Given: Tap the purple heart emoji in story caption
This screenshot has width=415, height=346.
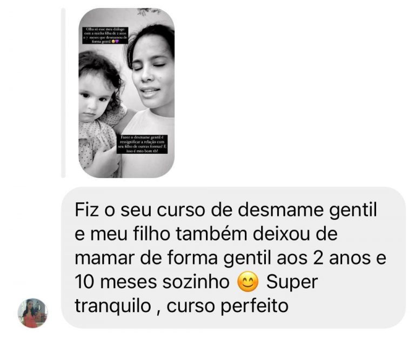Looking at the screenshot, I should pos(117,42).
